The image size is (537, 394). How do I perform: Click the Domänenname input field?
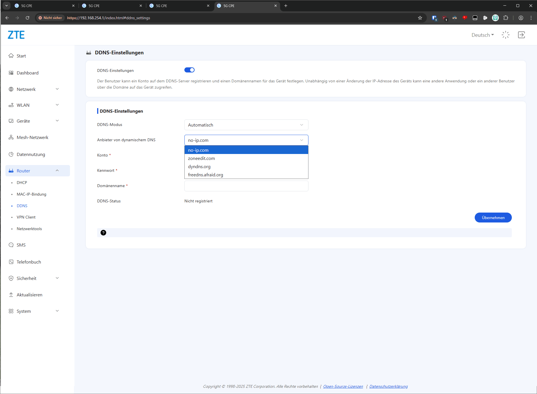click(x=246, y=186)
